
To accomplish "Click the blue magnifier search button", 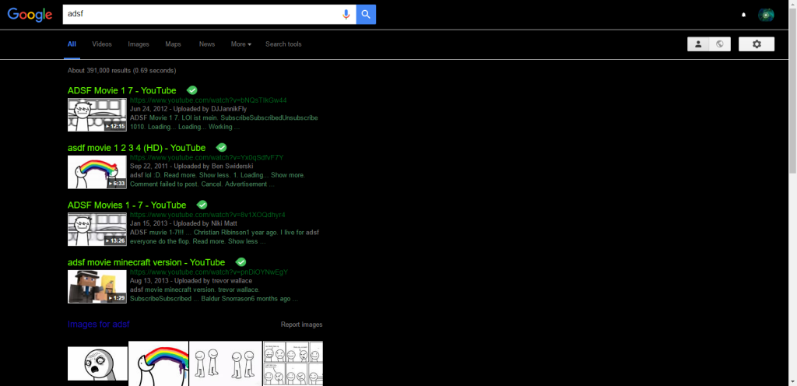I will [x=366, y=14].
